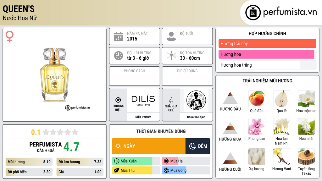
Task: Click the từ 3 - 6 giờ longevity value
Action: tap(138, 58)
